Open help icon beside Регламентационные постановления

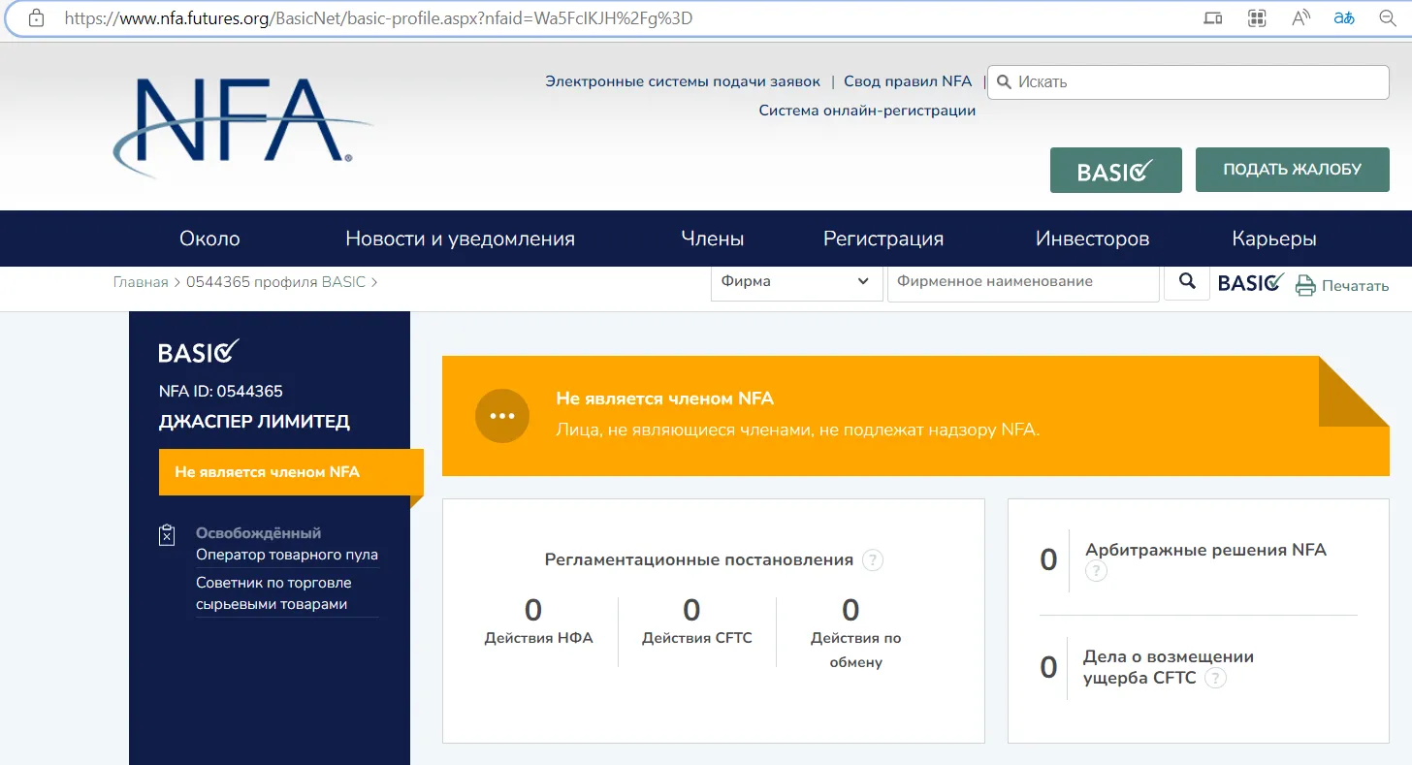[873, 559]
